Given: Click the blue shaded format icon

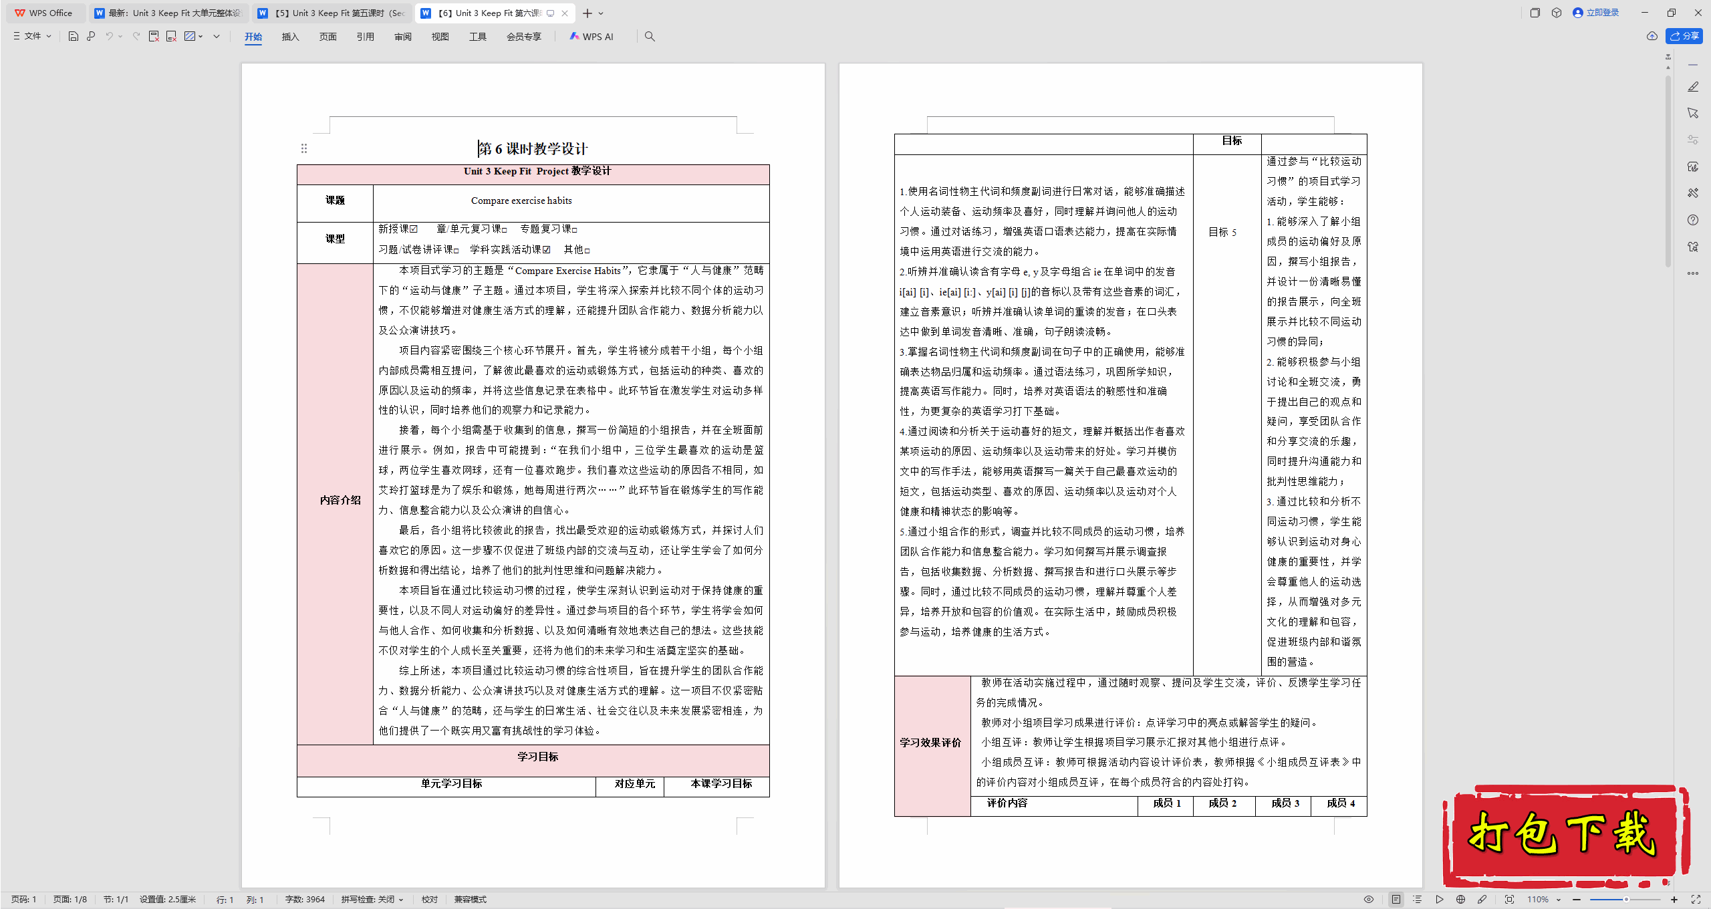Looking at the screenshot, I should point(190,36).
